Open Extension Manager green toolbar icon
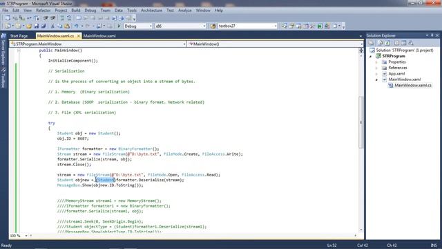The image size is (442, 249). pos(320,26)
